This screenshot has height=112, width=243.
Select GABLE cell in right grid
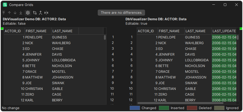coord(198,89)
